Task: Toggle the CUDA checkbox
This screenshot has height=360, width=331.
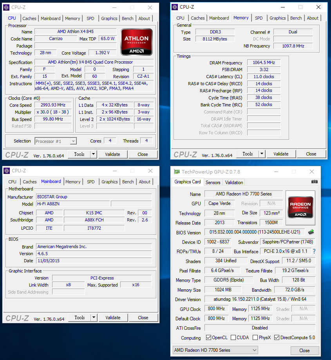Action: (x=233, y=337)
